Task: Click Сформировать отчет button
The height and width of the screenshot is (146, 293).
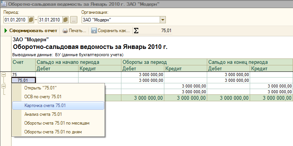Action: [31, 31]
